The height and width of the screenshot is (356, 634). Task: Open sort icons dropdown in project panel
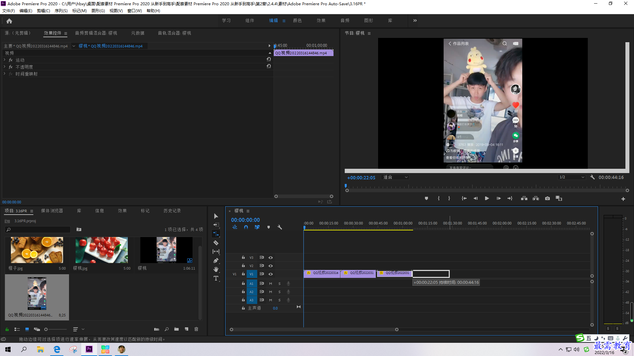point(79,329)
